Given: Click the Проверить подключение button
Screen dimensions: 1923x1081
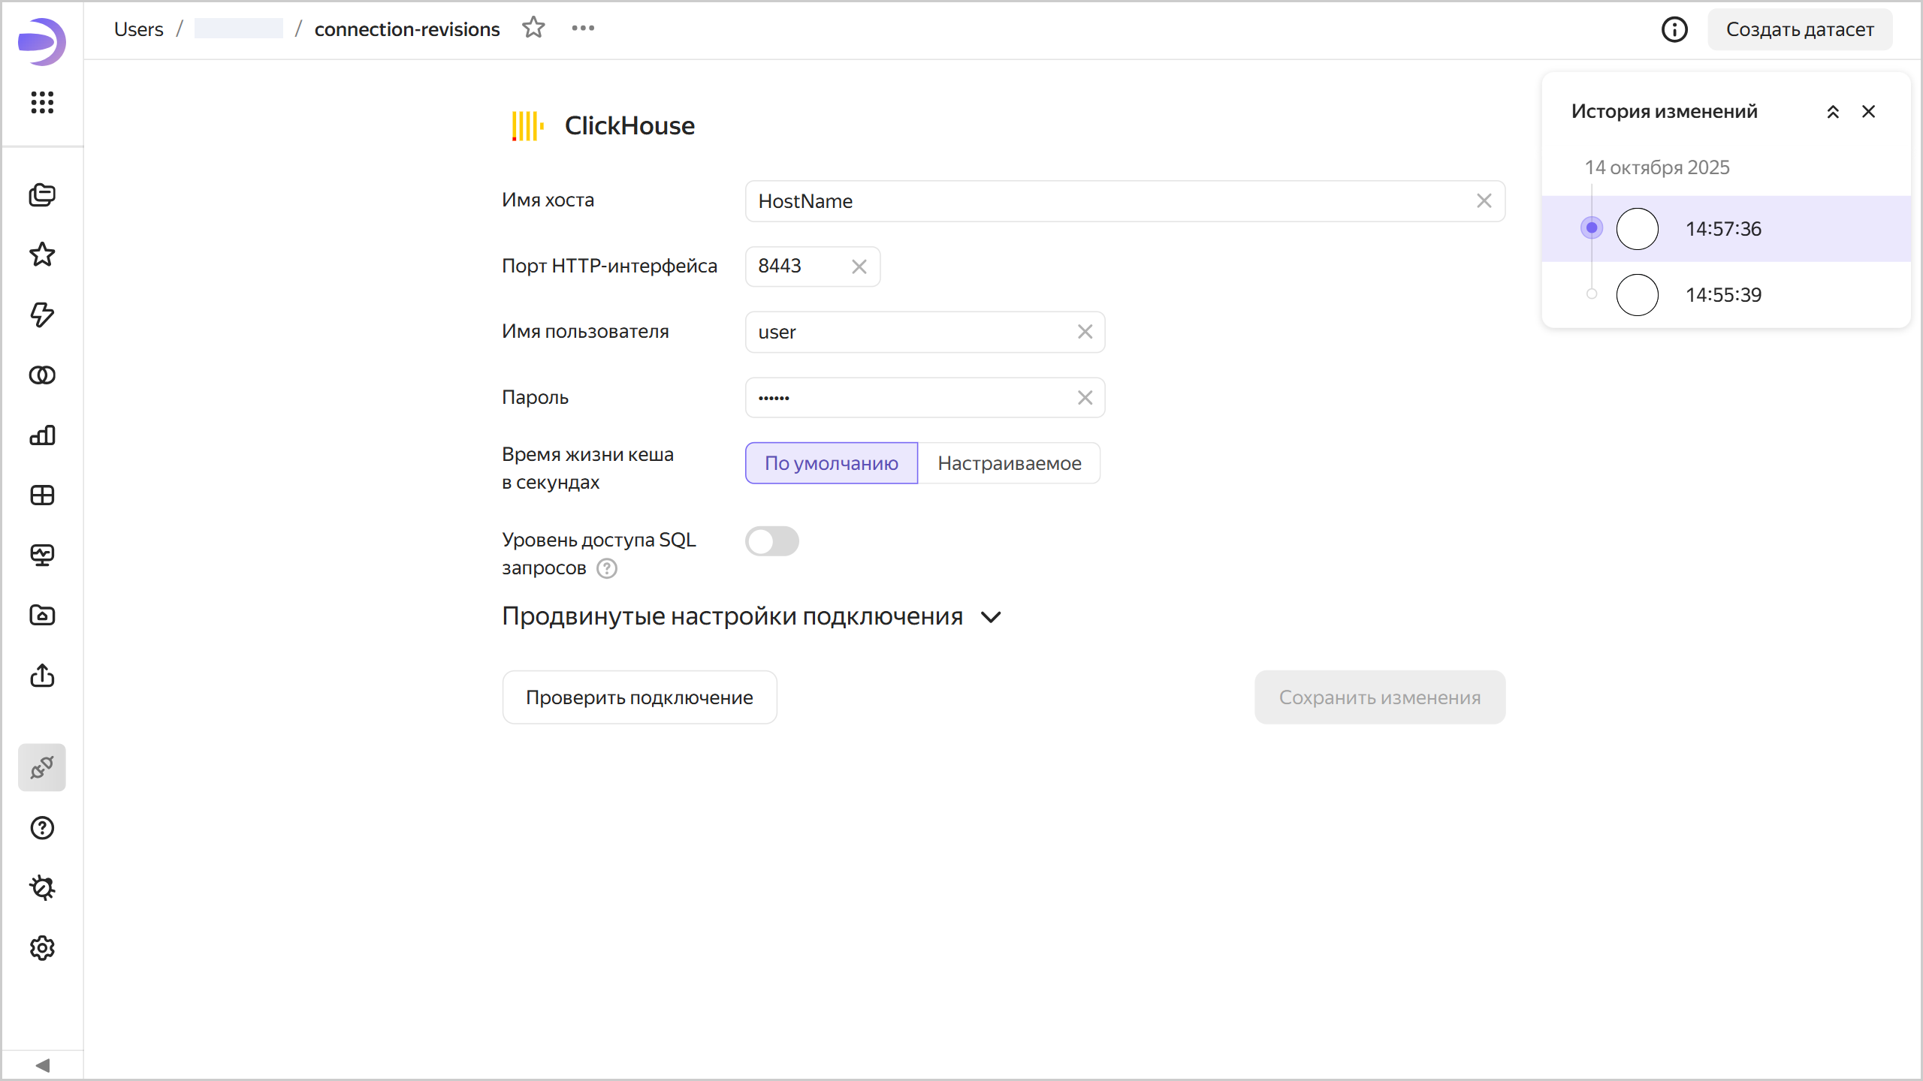Looking at the screenshot, I should [639, 697].
